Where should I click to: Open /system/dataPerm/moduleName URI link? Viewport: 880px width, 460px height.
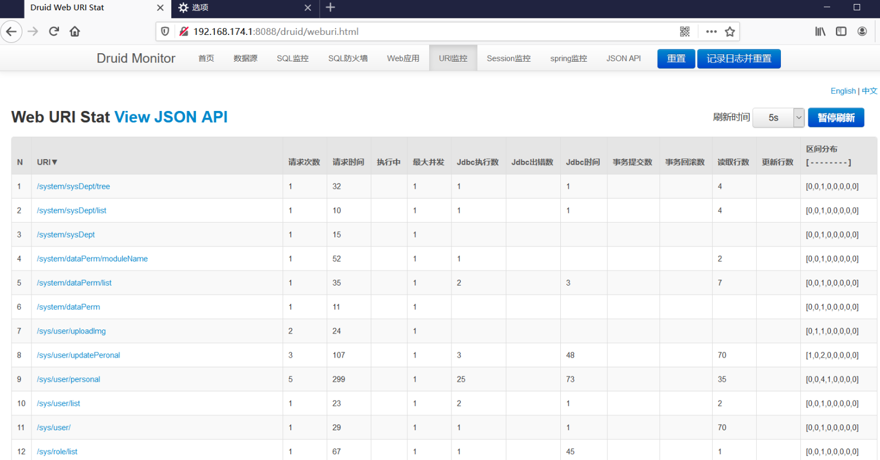[x=92, y=259]
